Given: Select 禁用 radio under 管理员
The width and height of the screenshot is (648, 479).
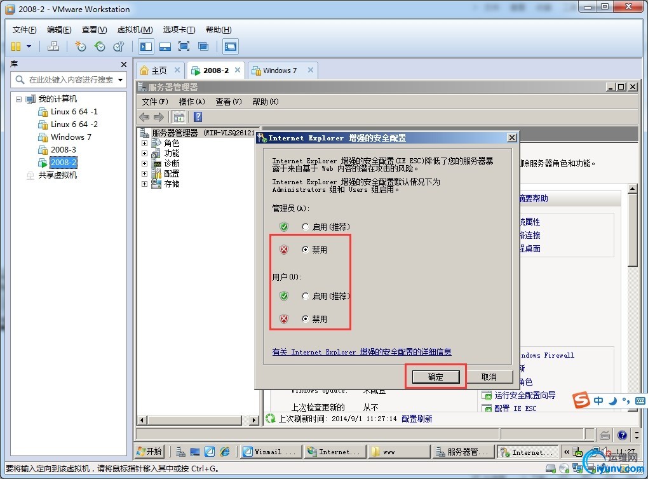Looking at the screenshot, I should click(306, 250).
